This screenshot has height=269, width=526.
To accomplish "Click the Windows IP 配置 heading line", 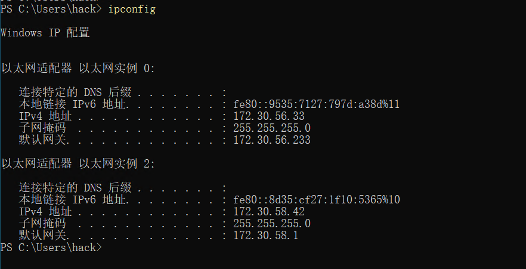I will tap(45, 33).
